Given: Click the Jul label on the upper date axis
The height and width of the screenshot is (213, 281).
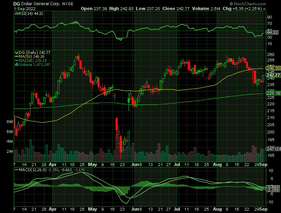Looking at the screenshot, I should point(177,164).
